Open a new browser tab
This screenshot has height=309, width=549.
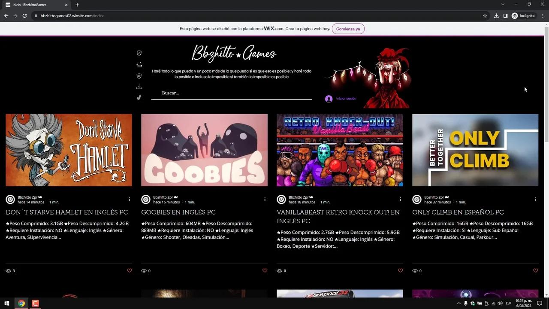click(77, 5)
